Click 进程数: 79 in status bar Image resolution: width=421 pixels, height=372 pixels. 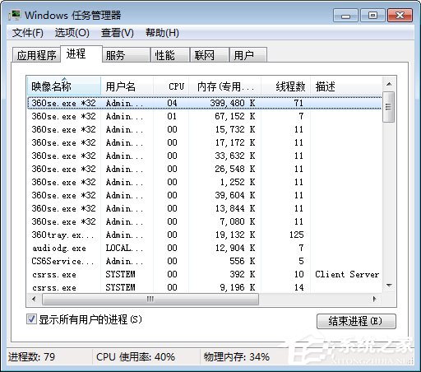point(31,357)
